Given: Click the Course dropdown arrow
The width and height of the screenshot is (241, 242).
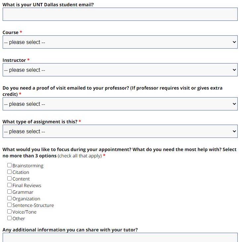Looking at the screenshot, I should coord(234,42).
